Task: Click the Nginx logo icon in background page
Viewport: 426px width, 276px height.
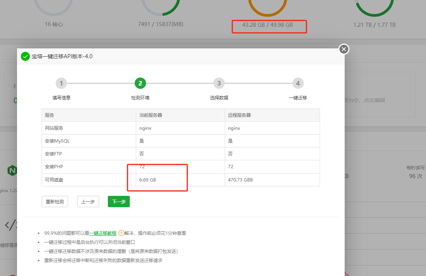Action: pyautogui.click(x=12, y=171)
